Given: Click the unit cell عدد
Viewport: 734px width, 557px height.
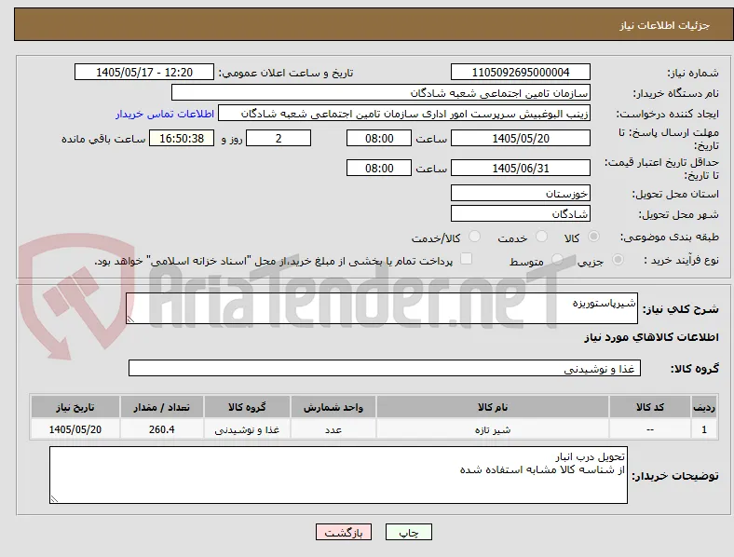Looking at the screenshot, I should [333, 428].
